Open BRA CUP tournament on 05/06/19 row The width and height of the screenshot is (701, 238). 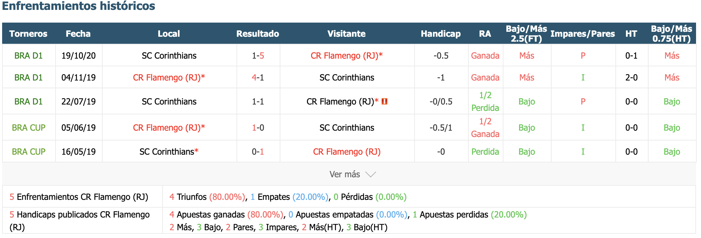pyautogui.click(x=29, y=127)
